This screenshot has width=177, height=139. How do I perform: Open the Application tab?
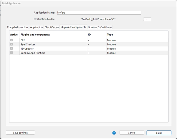[x=36, y=27]
